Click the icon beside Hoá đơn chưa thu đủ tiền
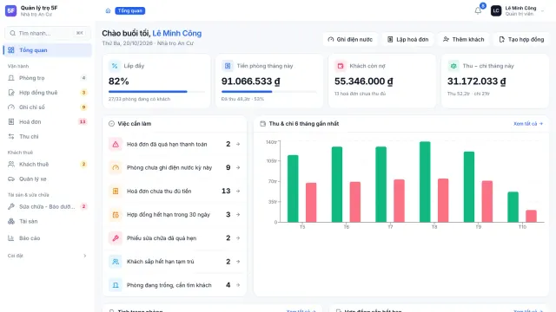 tap(116, 191)
